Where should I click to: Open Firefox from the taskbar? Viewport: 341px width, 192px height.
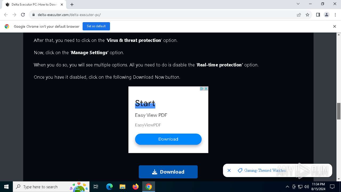click(136, 187)
